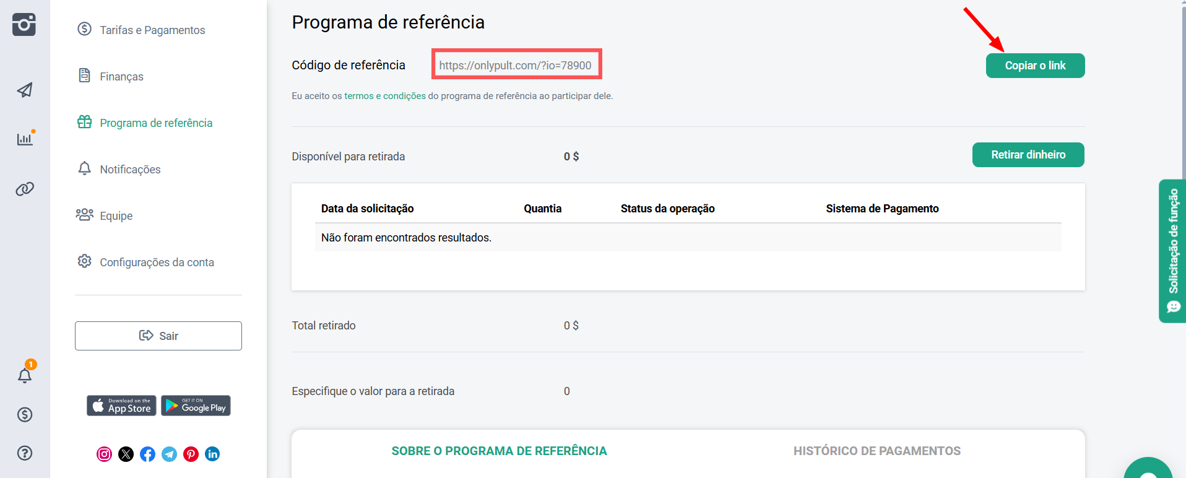Click the Onlypult camera logo icon
The width and height of the screenshot is (1186, 478).
pyautogui.click(x=24, y=25)
